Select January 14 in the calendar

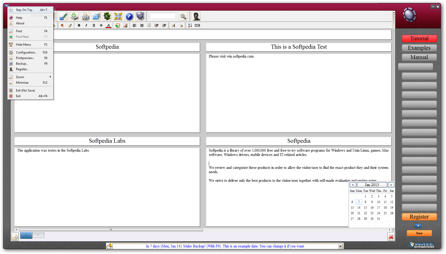[359, 208]
